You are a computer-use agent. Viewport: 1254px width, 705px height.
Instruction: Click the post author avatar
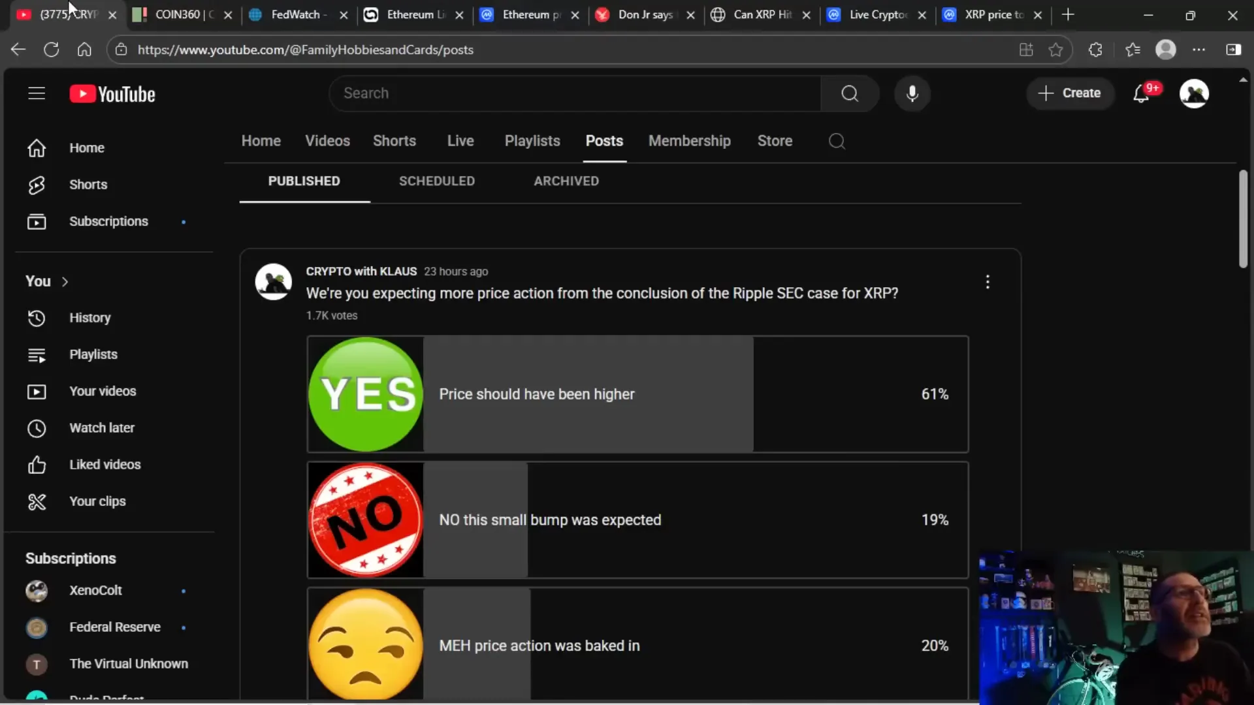273,281
